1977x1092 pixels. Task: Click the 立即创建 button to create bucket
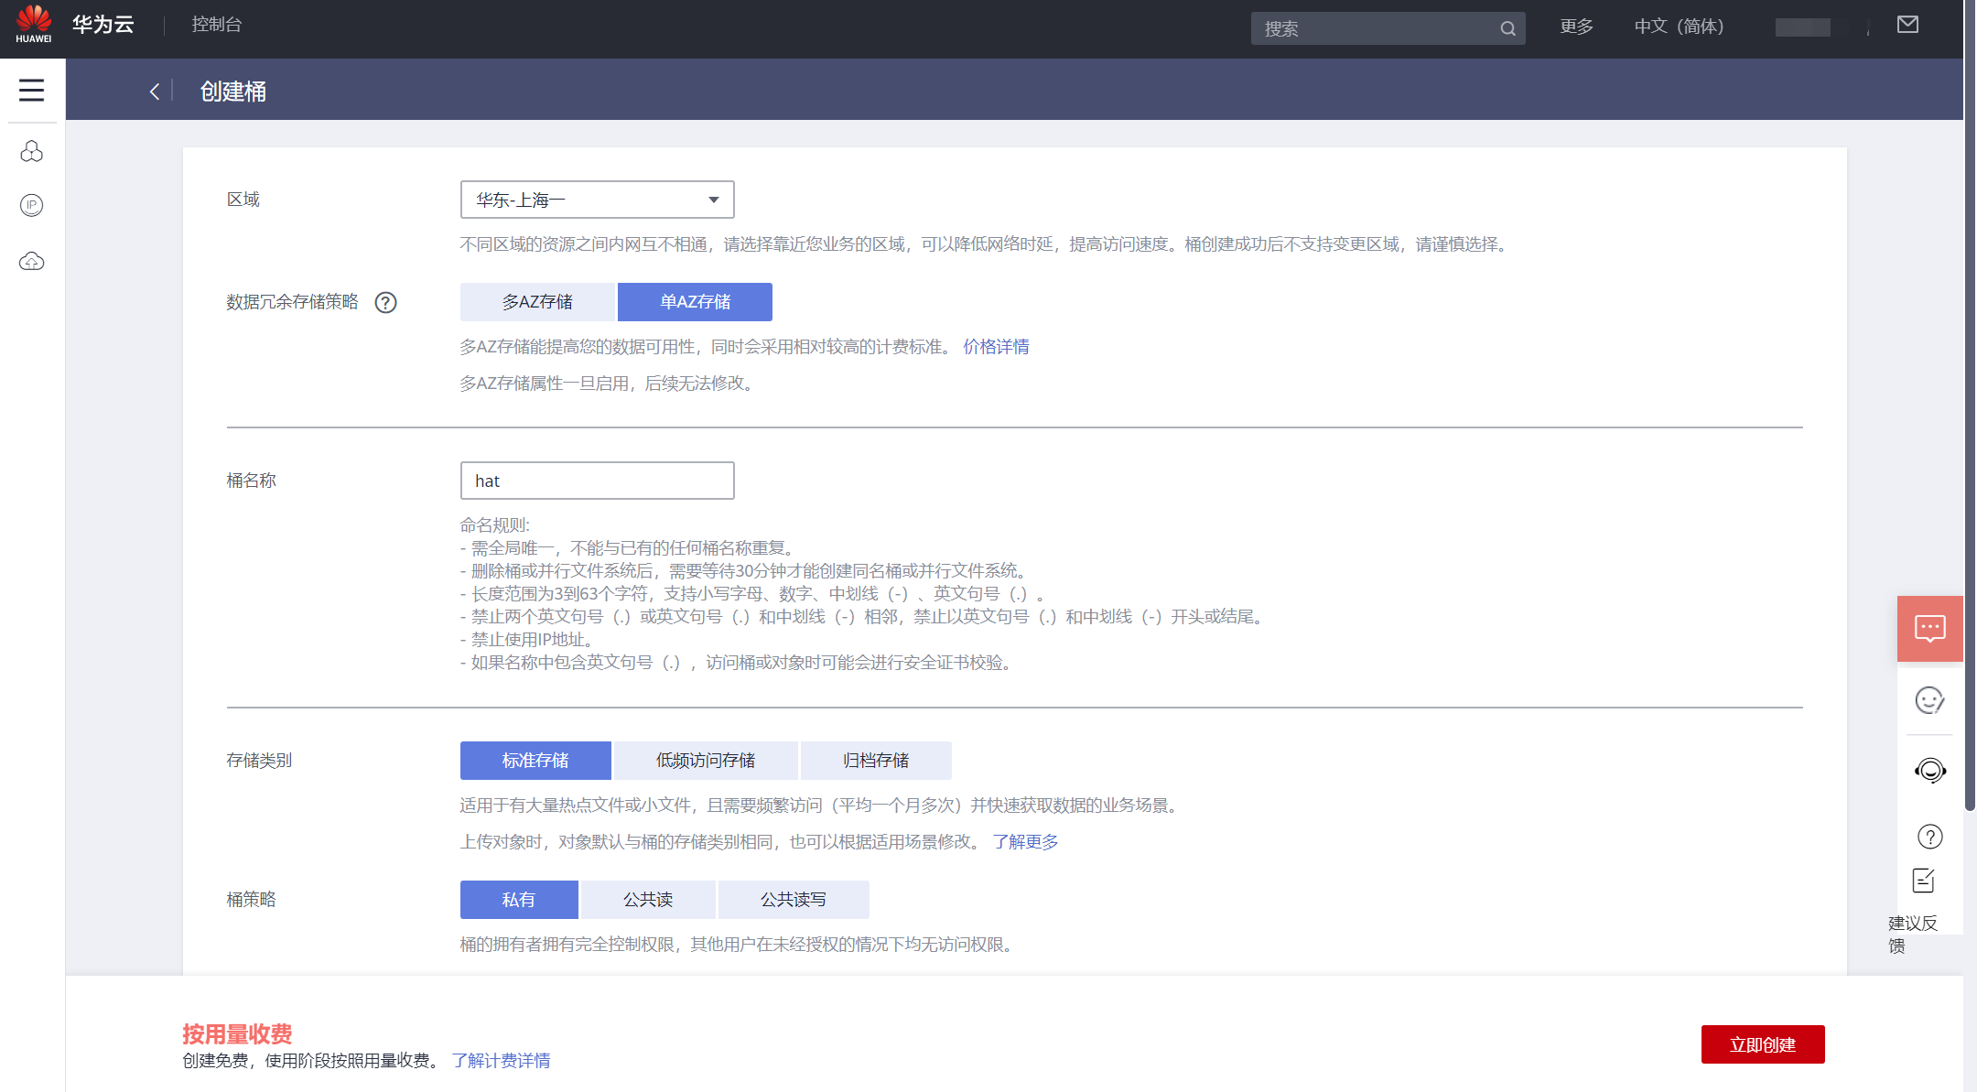[x=1763, y=1044]
